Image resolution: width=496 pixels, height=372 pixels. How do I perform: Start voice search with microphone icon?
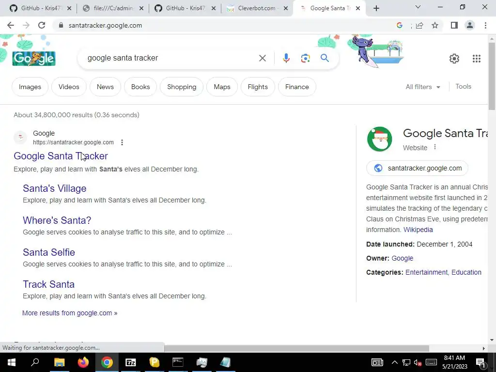pos(286,58)
